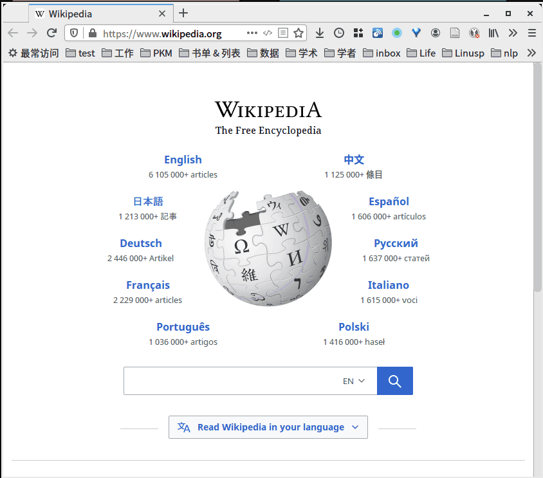
Task: Open page actions three-dot menu
Action: click(252, 33)
